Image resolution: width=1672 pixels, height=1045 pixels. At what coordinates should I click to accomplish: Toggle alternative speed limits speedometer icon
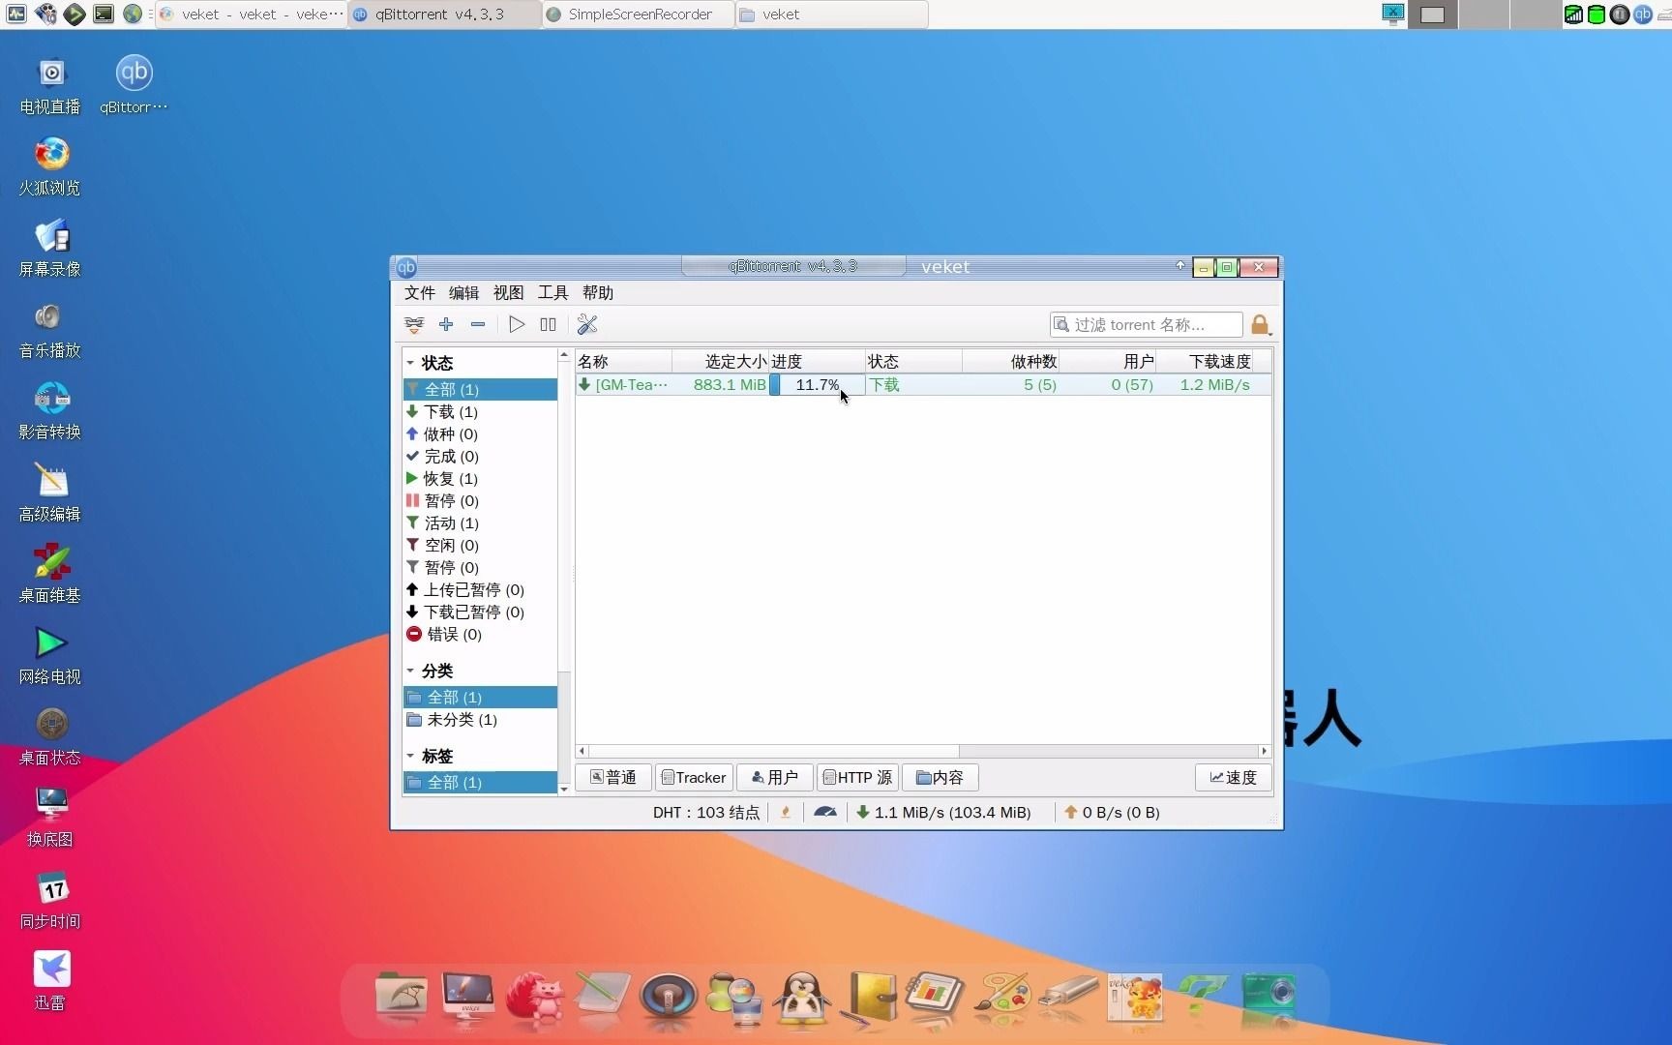[825, 812]
